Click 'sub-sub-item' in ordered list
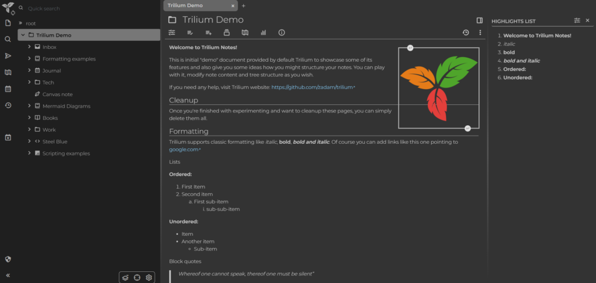 click(x=223, y=209)
